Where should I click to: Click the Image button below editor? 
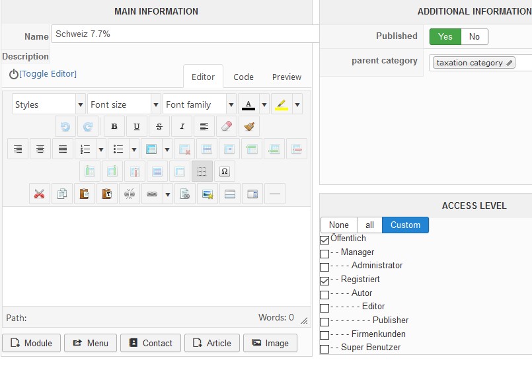[x=270, y=343]
